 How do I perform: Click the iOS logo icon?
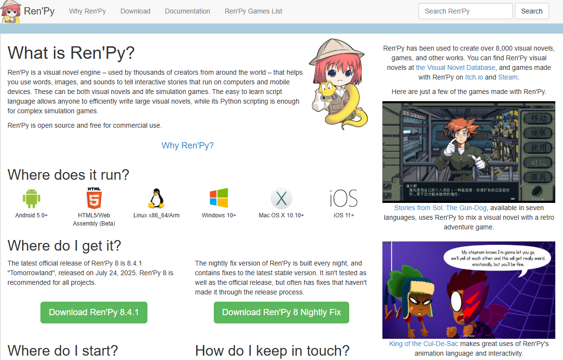click(x=343, y=199)
